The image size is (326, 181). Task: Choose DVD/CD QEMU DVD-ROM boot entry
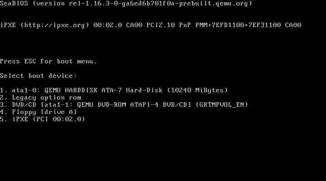coord(124,105)
